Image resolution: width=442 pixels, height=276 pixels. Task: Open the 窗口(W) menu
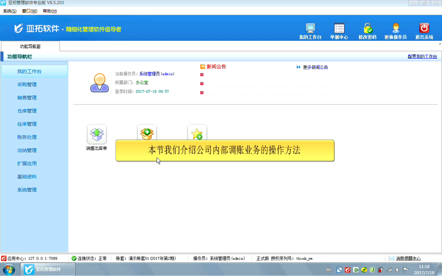29,11
